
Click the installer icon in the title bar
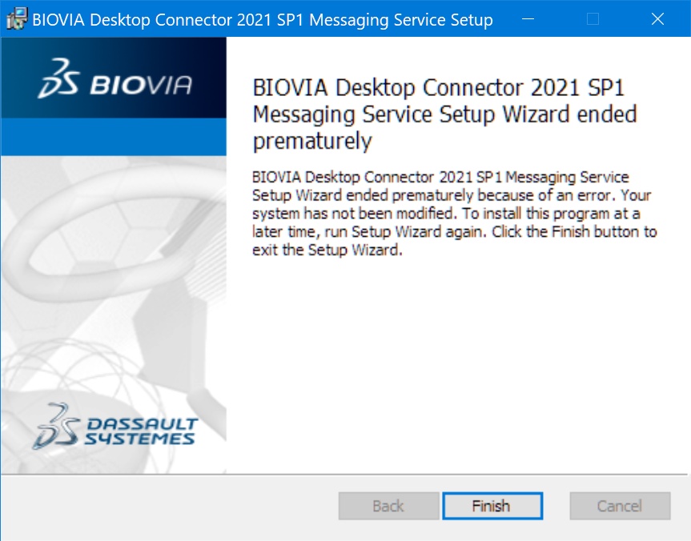coord(17,19)
